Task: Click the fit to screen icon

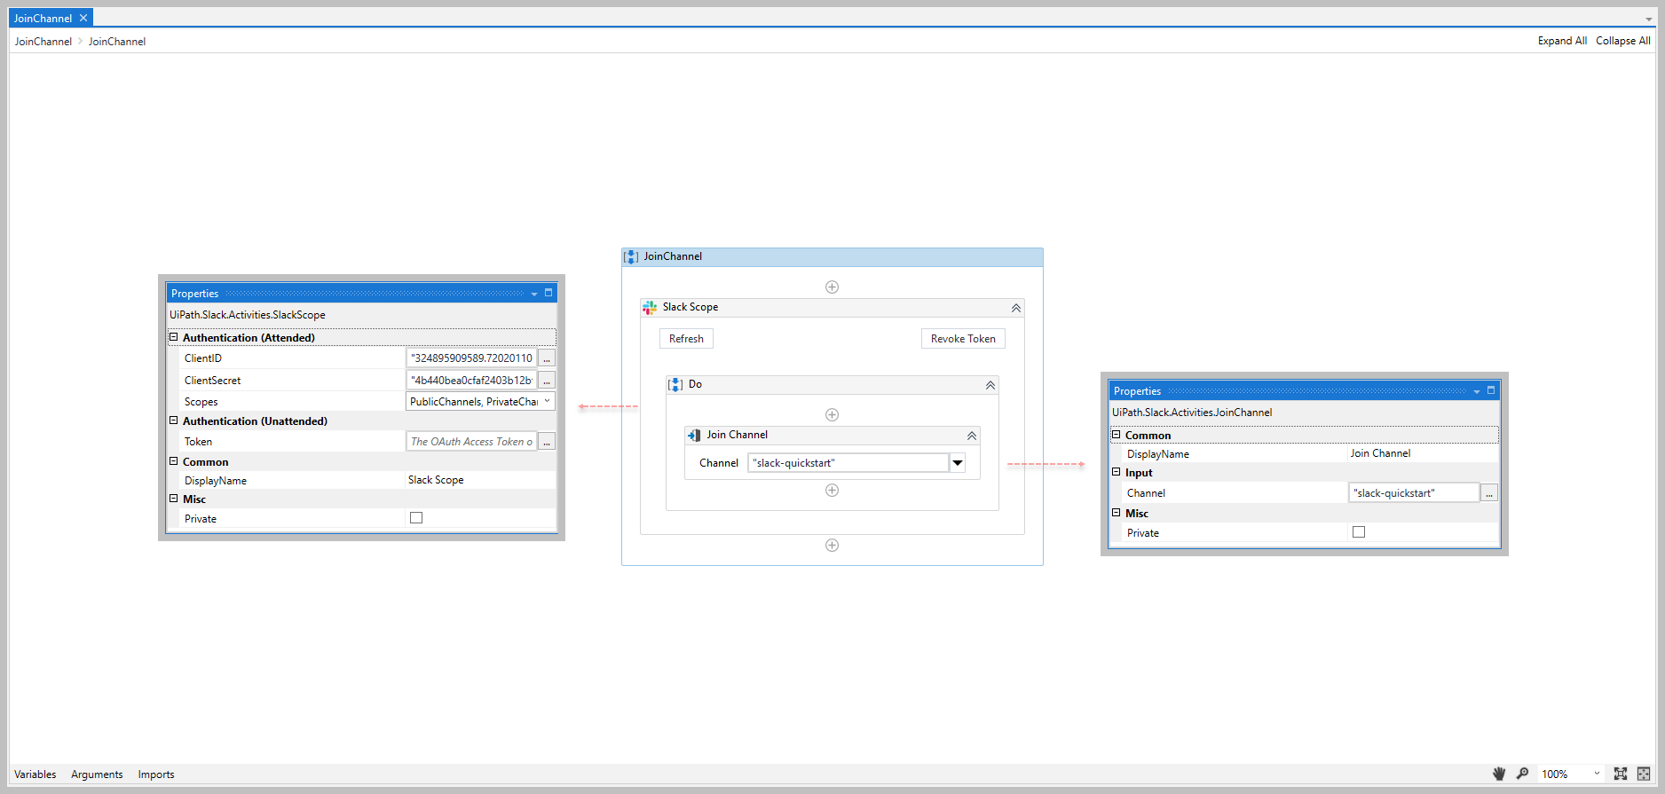Action: (1621, 774)
